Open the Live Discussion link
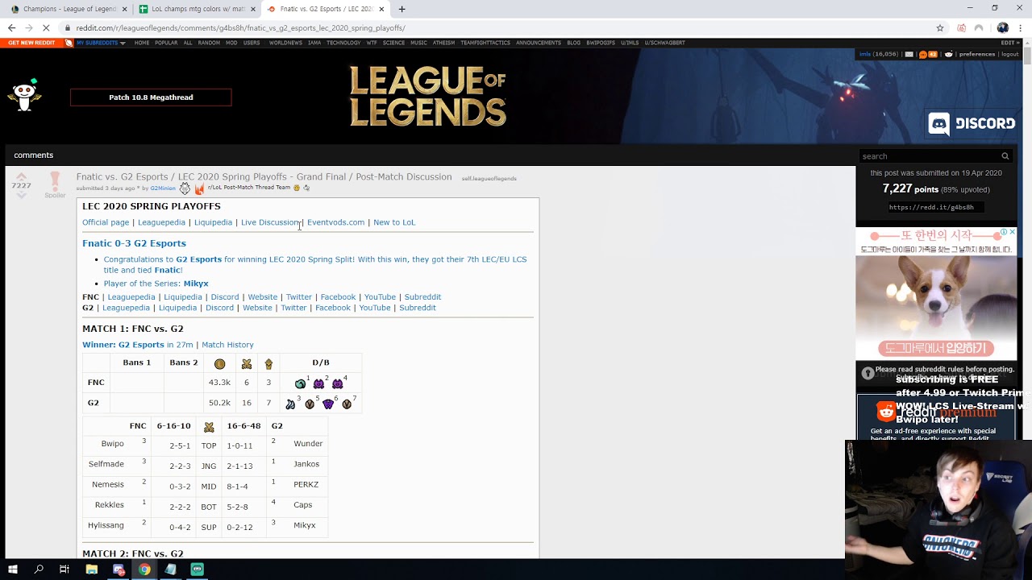 (270, 222)
